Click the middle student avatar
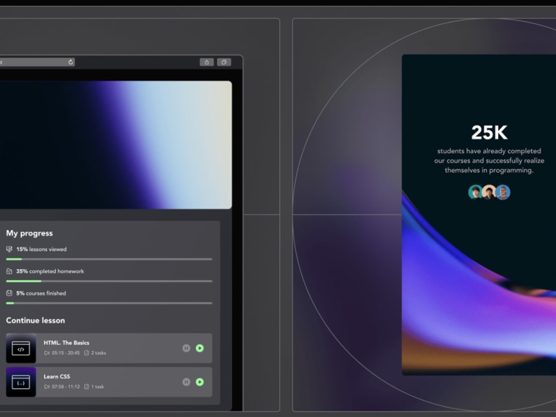The image size is (556, 417). click(489, 192)
